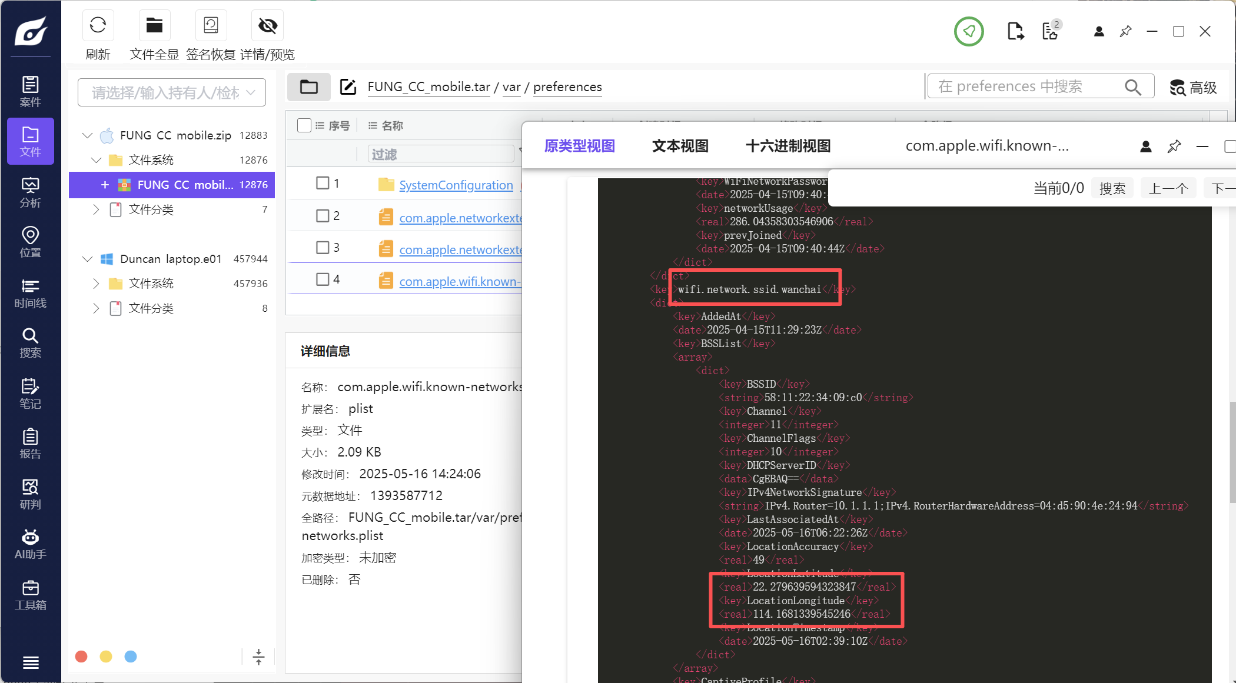The image size is (1236, 683).
Task: Switch to the 十六进制视图 tab
Action: point(788,146)
